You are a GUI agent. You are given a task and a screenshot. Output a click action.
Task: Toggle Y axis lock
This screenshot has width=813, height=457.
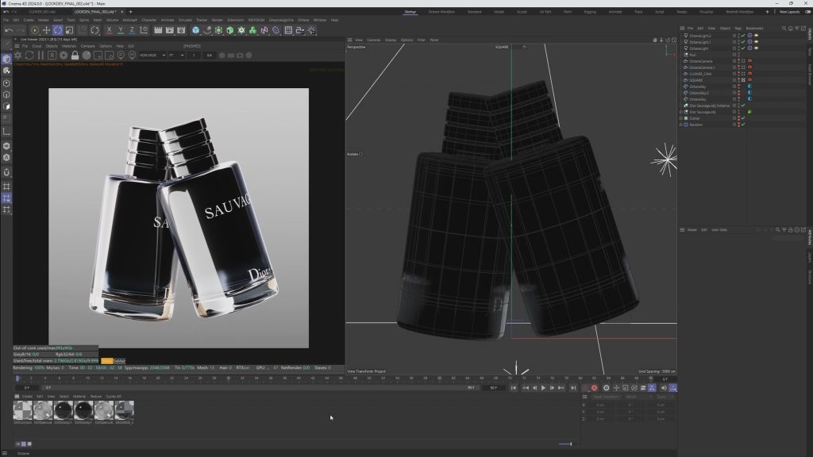(x=121, y=31)
